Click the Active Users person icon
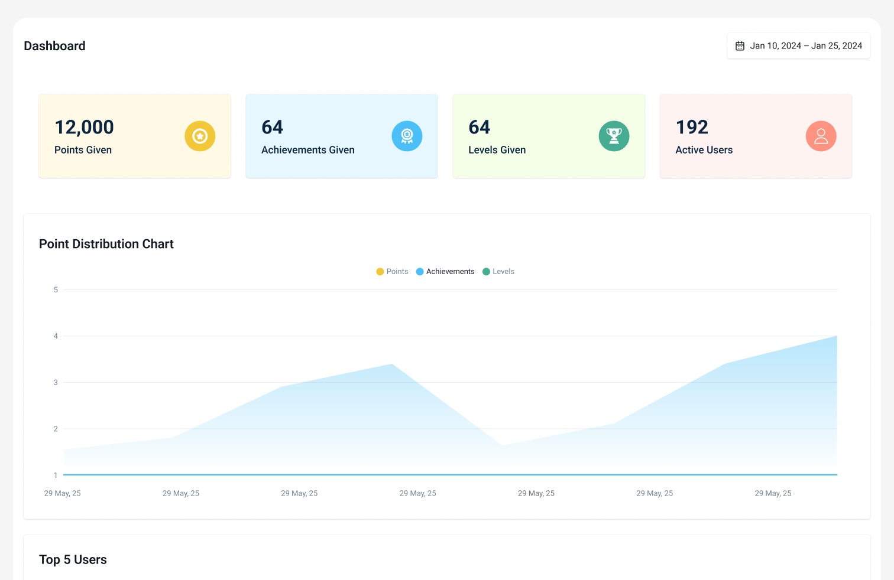 821,136
